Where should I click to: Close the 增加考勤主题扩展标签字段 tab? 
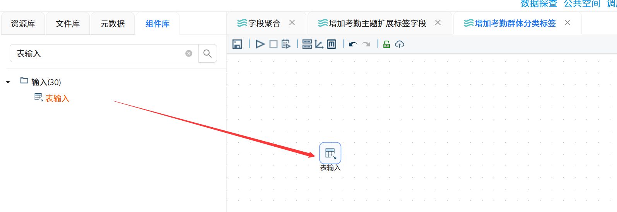pos(438,22)
